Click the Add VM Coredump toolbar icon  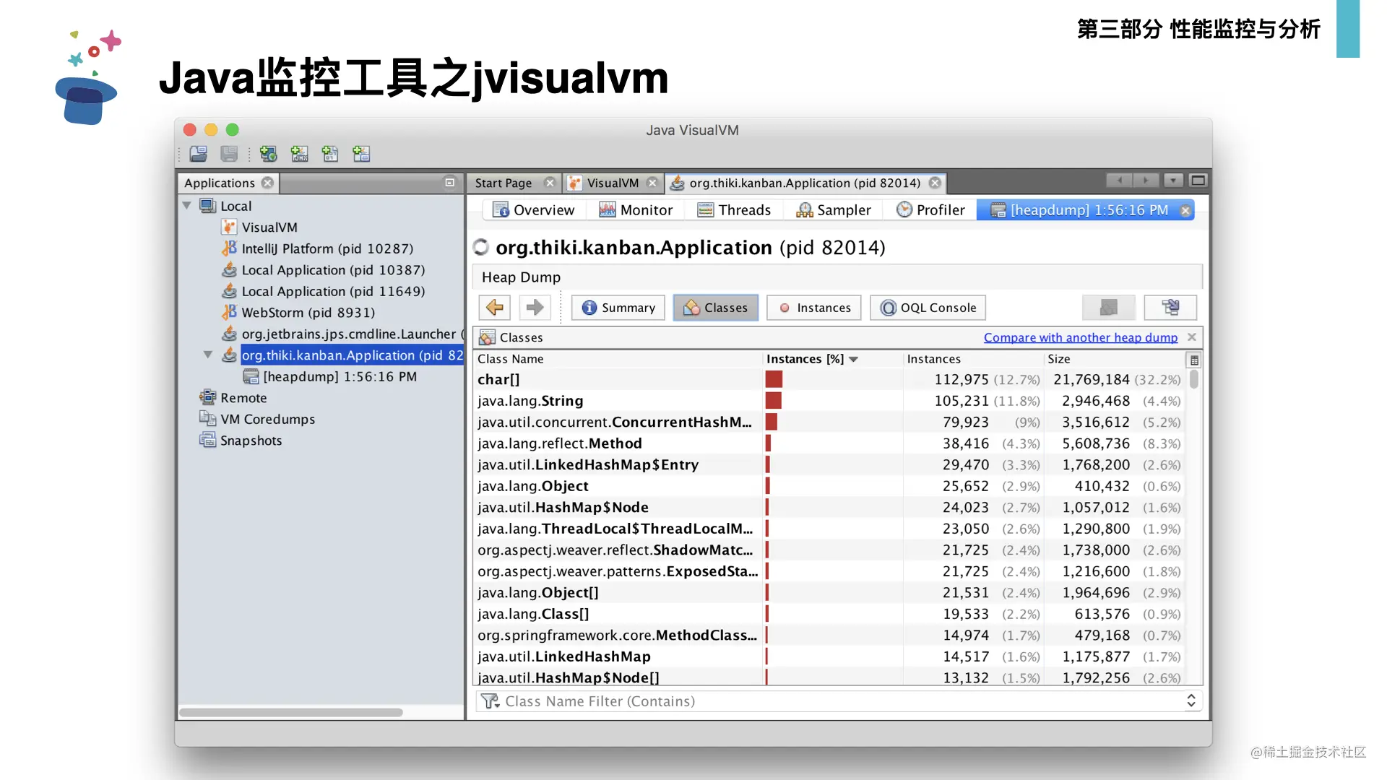(330, 154)
